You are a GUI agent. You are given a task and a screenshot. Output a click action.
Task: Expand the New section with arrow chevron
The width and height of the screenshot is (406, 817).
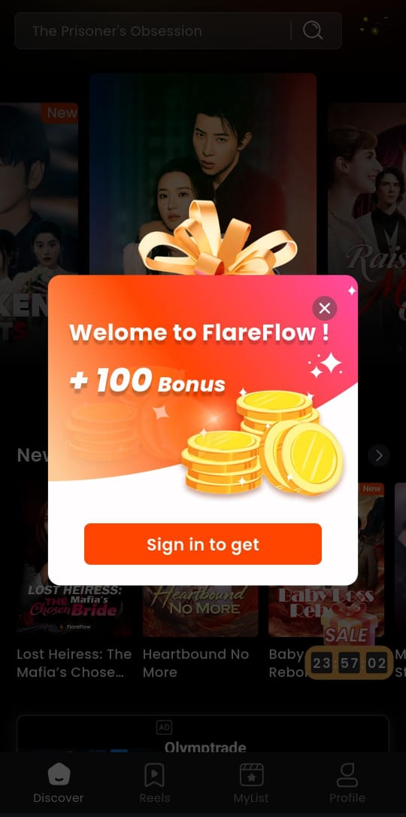(379, 456)
